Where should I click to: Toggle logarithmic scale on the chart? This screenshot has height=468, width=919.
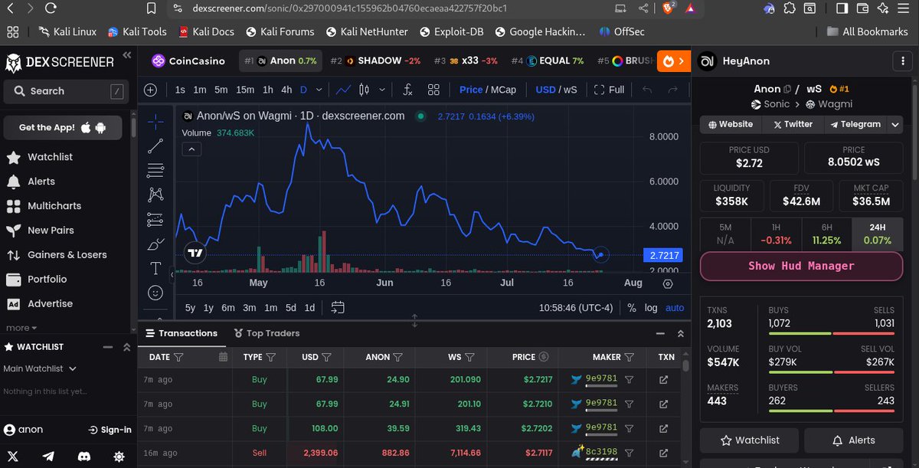click(651, 308)
